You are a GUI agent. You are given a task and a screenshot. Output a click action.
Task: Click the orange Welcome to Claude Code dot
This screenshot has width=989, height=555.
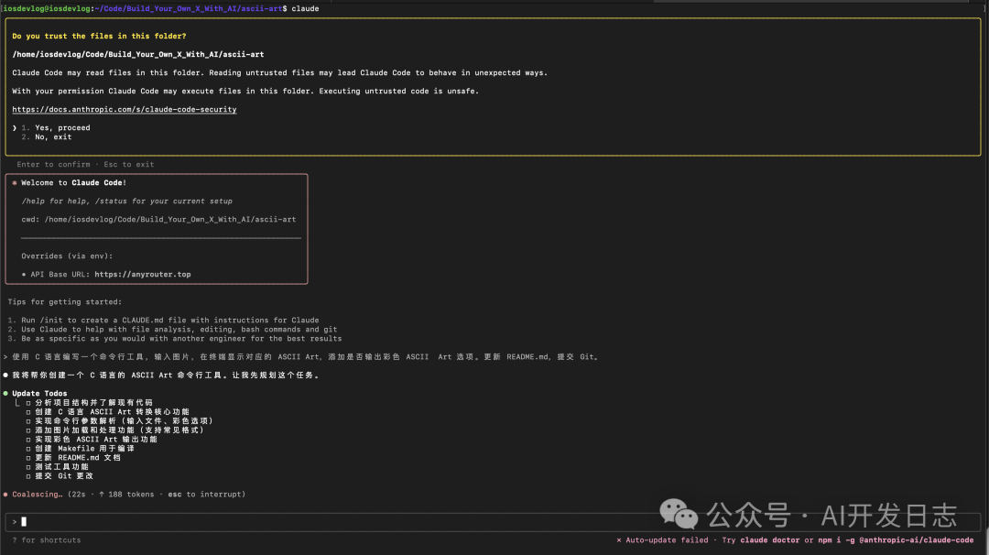click(16, 182)
